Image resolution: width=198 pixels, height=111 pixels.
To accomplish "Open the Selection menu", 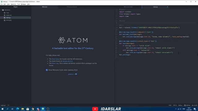I will pos(13,4).
